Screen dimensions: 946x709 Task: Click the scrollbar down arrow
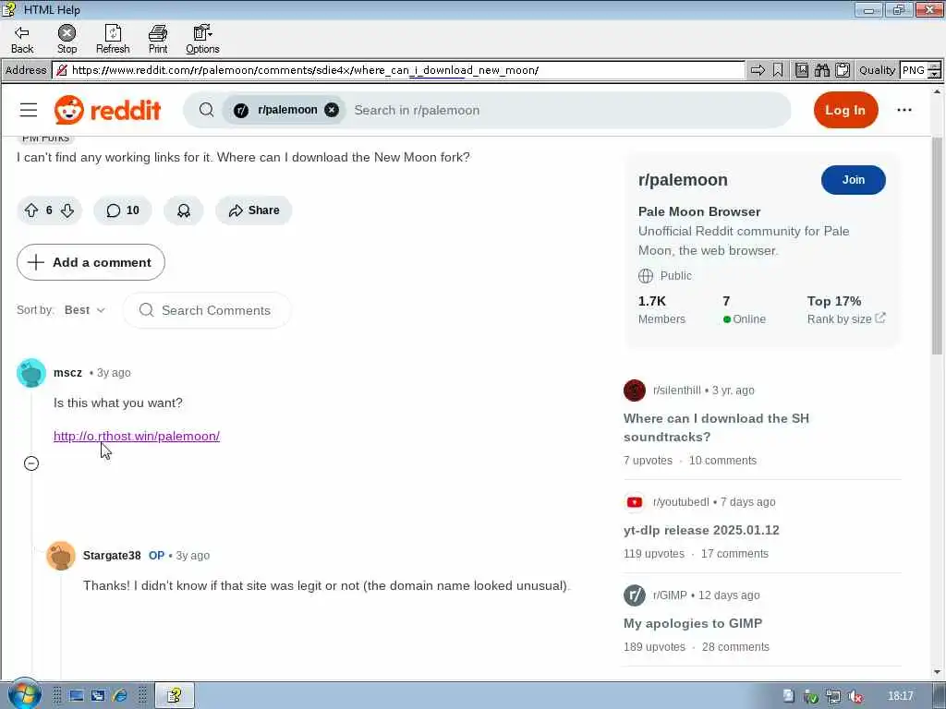click(937, 672)
